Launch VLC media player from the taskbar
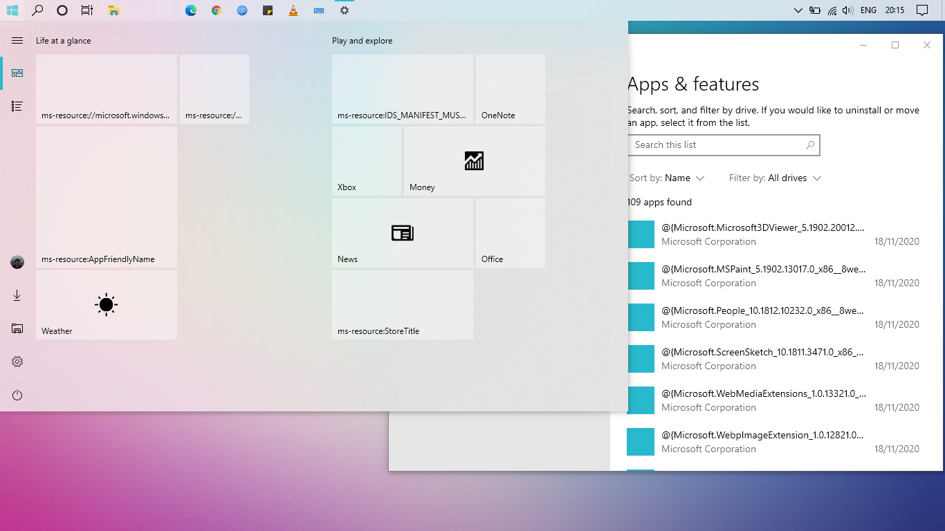Image resolution: width=945 pixels, height=531 pixels. (x=293, y=10)
